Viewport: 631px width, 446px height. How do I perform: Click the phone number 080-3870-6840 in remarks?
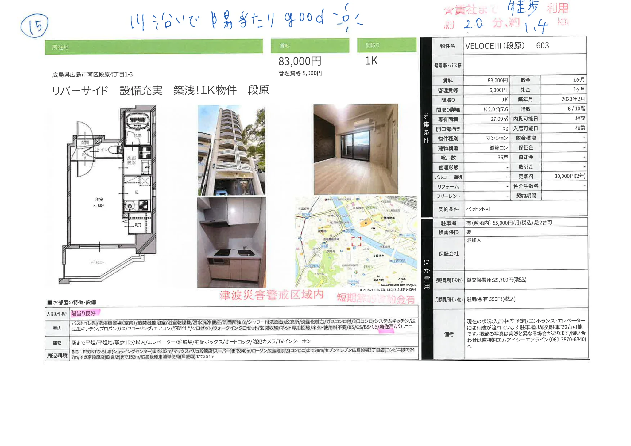(567, 340)
